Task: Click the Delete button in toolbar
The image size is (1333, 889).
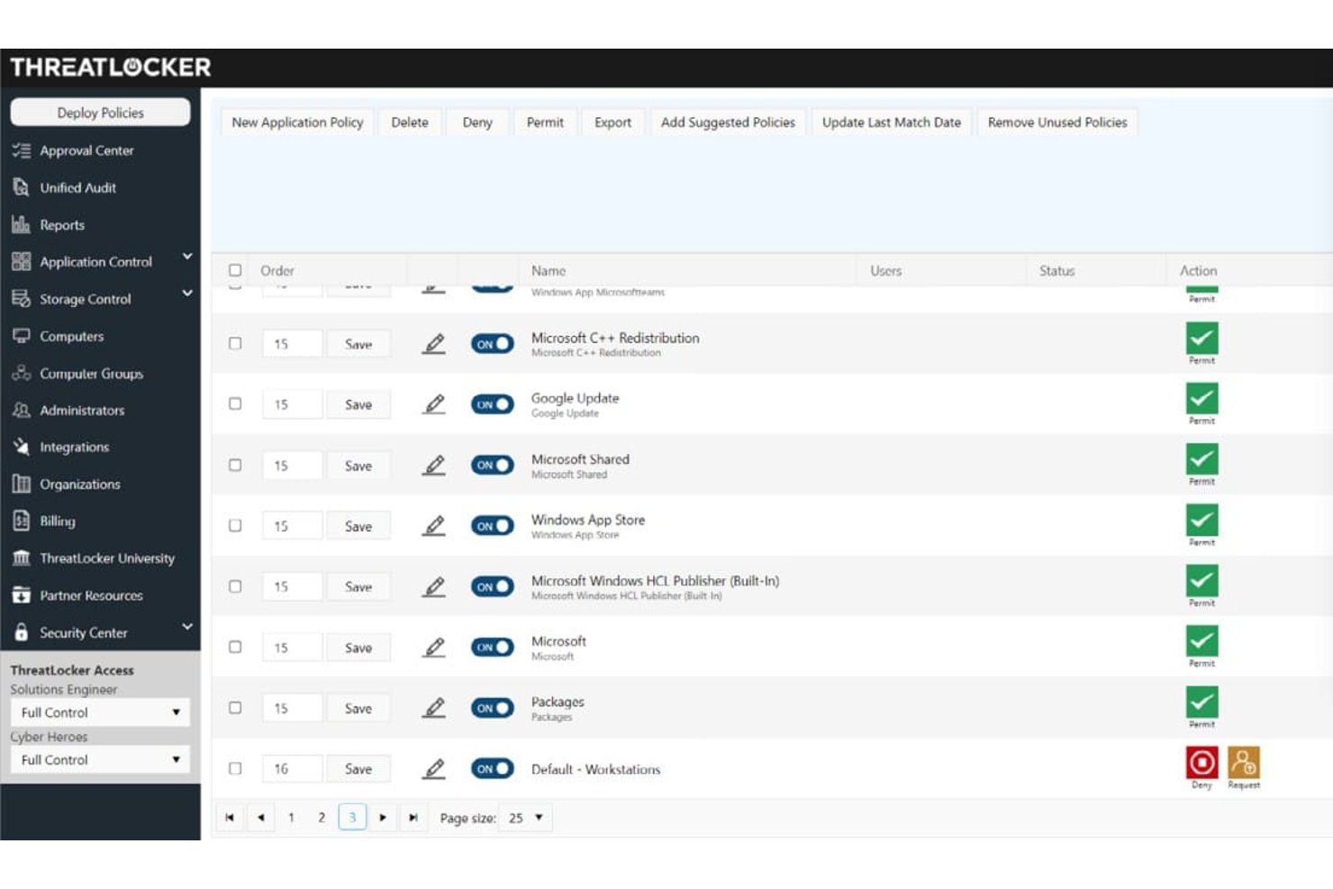Action: click(410, 122)
